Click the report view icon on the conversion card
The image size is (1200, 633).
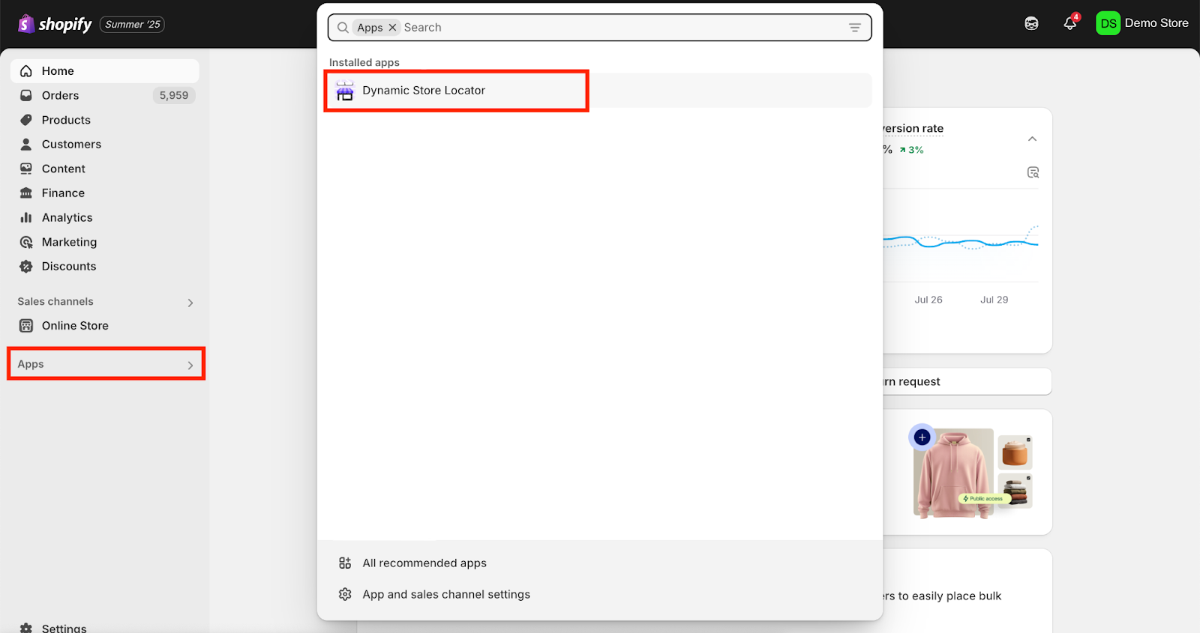click(x=1033, y=173)
